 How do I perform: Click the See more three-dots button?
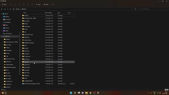pos(53,4)
